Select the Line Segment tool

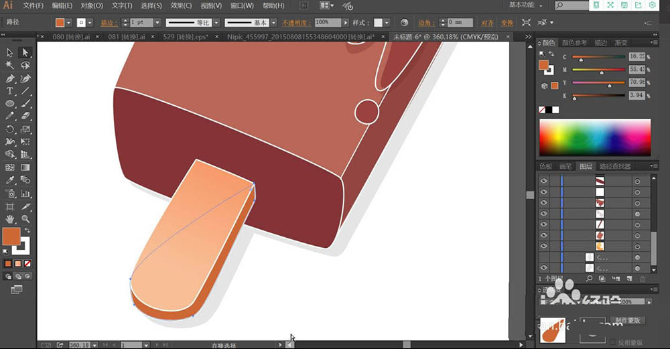(25, 91)
